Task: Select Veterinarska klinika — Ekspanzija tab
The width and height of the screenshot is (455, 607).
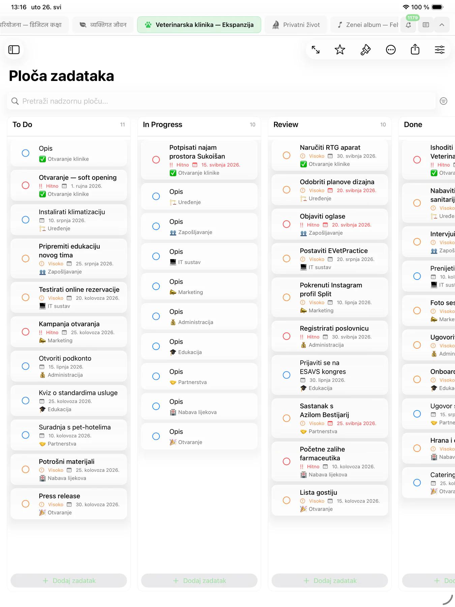Action: tap(199, 25)
